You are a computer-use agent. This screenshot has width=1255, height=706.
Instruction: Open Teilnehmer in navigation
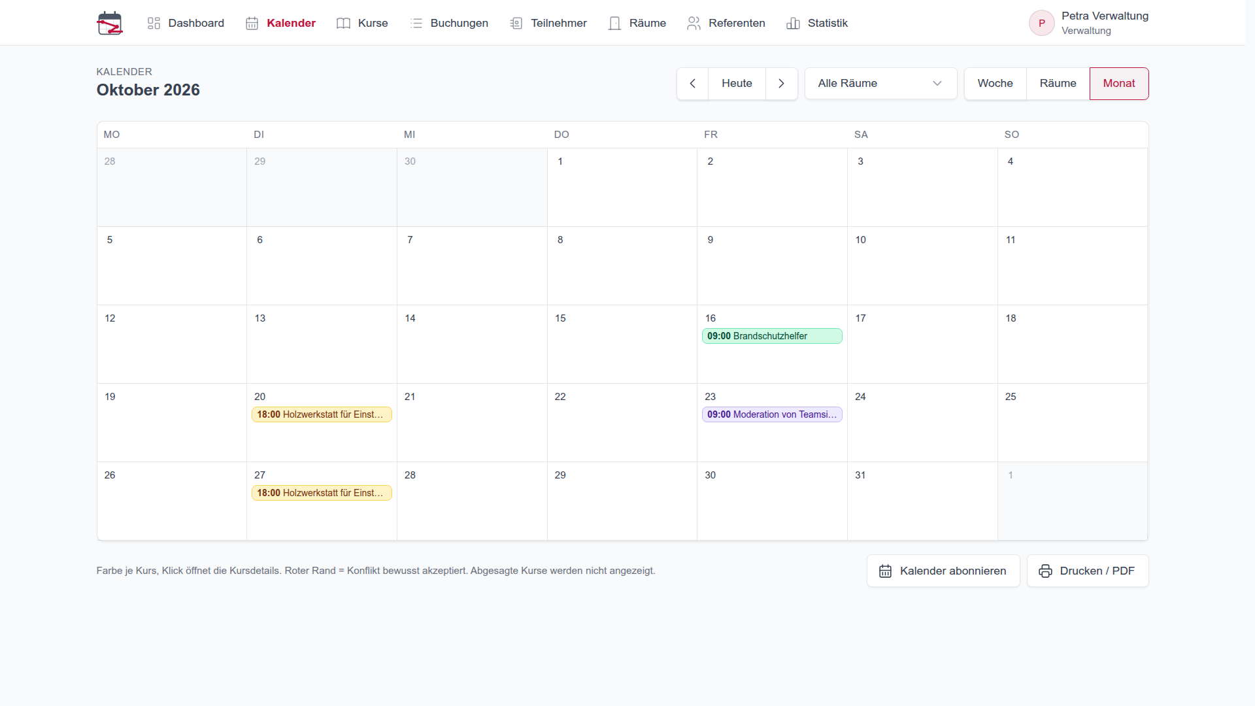(548, 23)
